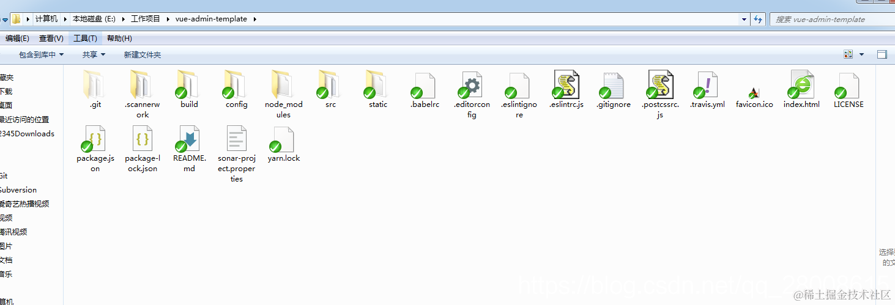Click the 新建文件夹 button
895x305 pixels.
[x=143, y=55]
